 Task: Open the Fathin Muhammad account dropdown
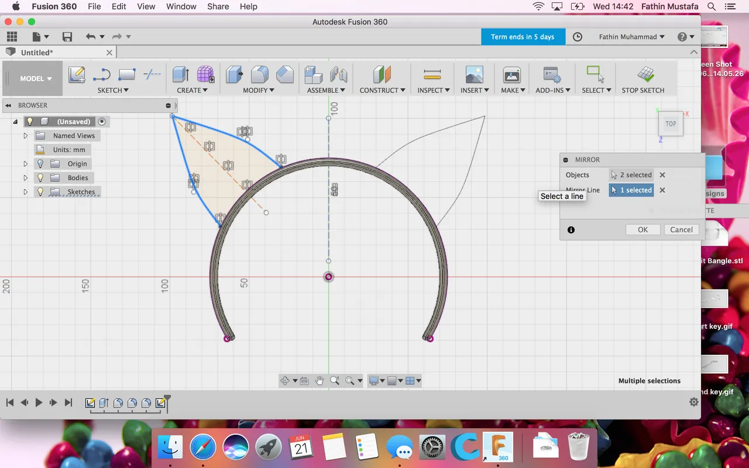632,37
